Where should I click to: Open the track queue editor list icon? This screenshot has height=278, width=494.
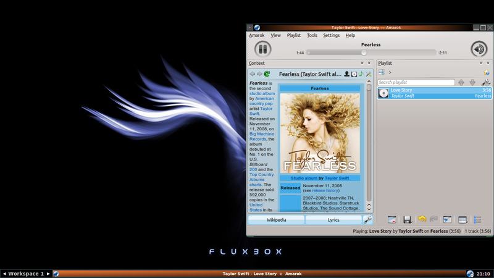pos(477,220)
